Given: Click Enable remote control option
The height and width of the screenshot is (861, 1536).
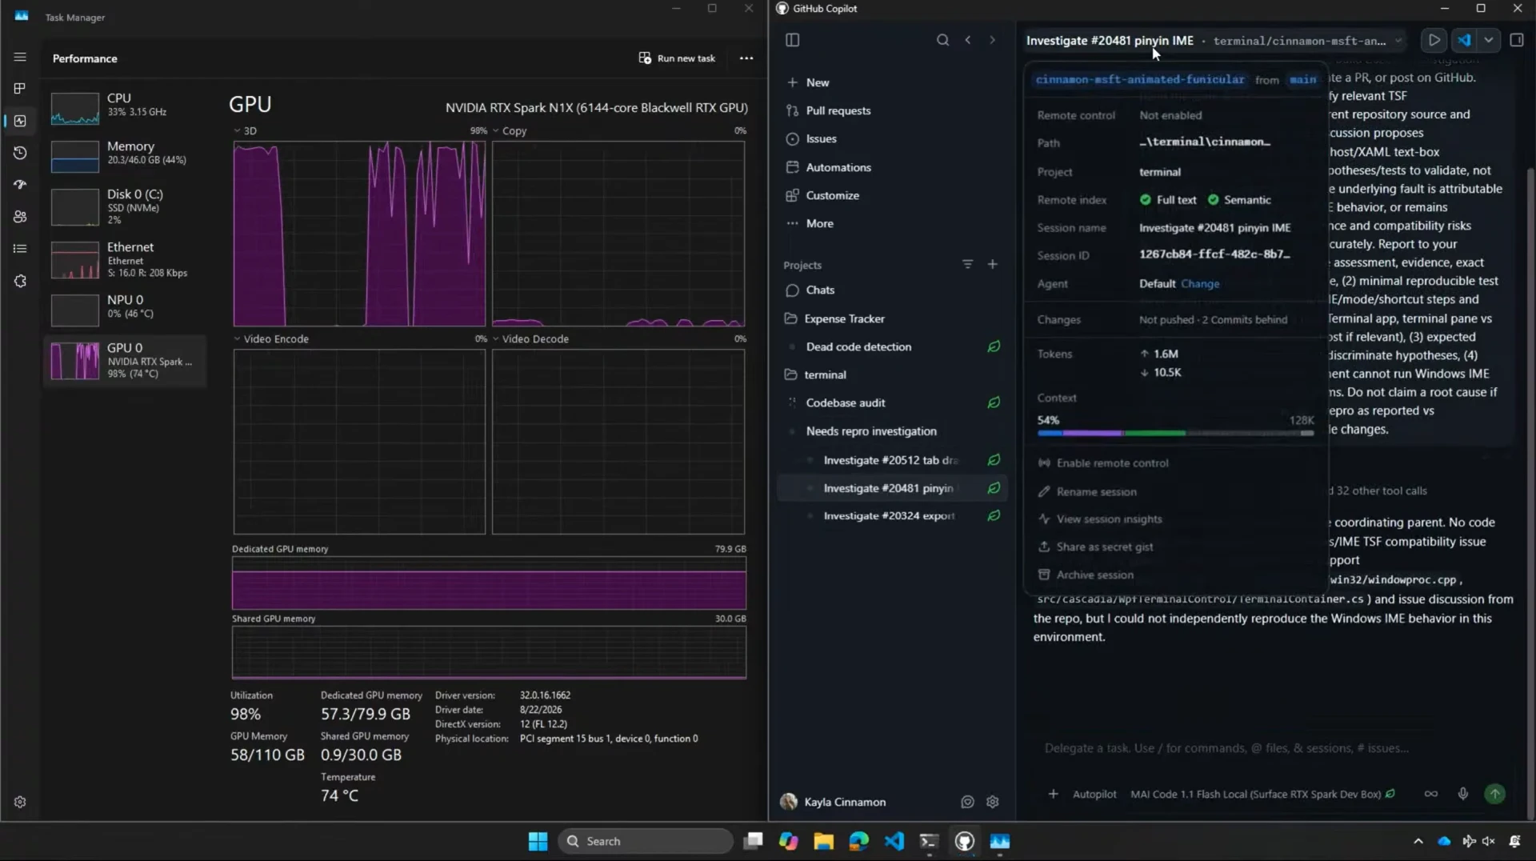Looking at the screenshot, I should [x=1112, y=463].
